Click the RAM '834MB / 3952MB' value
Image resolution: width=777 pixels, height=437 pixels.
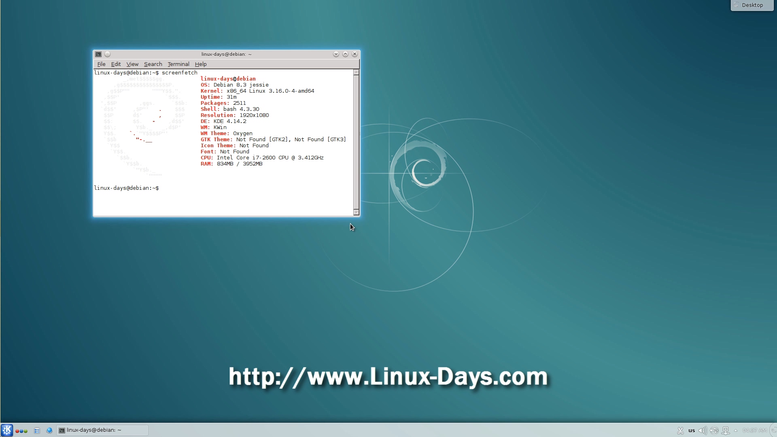pyautogui.click(x=240, y=164)
